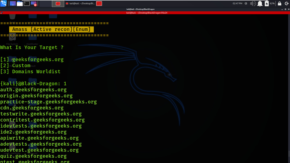The image size is (290, 163).
Task: Lock the screen with padlock icon
Action: pos(280,3)
